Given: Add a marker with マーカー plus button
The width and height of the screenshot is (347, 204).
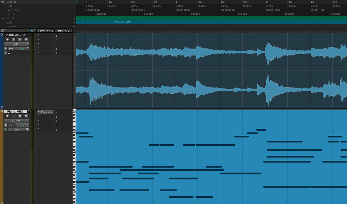Looking at the screenshot, I should click(x=74, y=26).
